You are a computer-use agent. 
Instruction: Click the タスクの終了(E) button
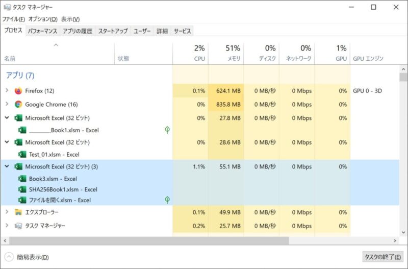click(382, 257)
